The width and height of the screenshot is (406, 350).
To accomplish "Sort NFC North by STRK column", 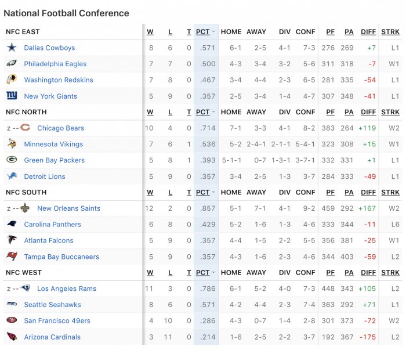I will [390, 112].
